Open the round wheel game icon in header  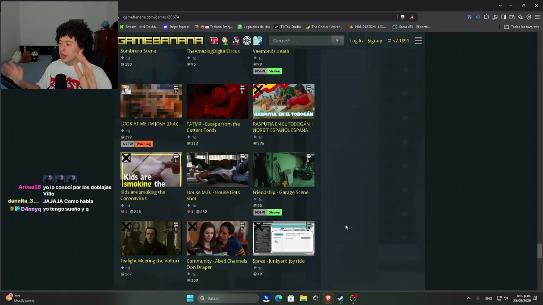247,41
